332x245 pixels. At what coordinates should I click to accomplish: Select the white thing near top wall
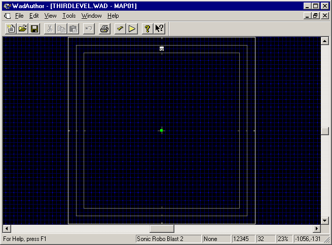tap(162, 49)
